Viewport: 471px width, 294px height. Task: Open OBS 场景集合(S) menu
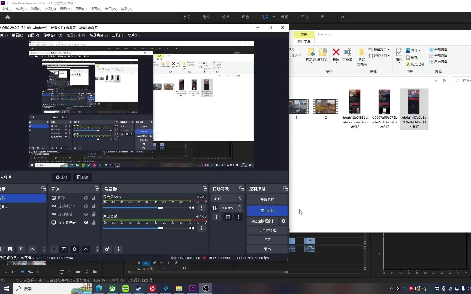[x=98, y=35]
